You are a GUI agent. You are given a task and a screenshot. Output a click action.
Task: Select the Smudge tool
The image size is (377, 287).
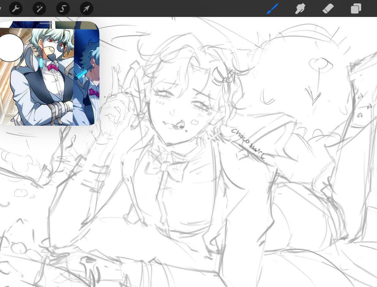tap(300, 8)
